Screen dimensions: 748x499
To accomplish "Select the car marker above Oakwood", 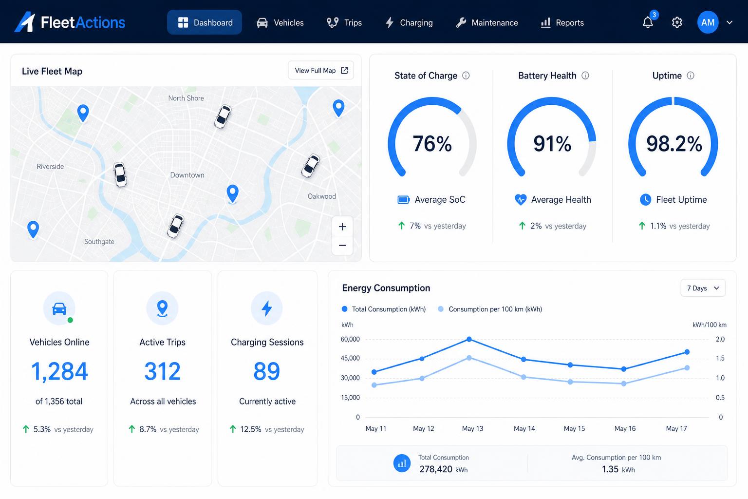I will 310,166.
